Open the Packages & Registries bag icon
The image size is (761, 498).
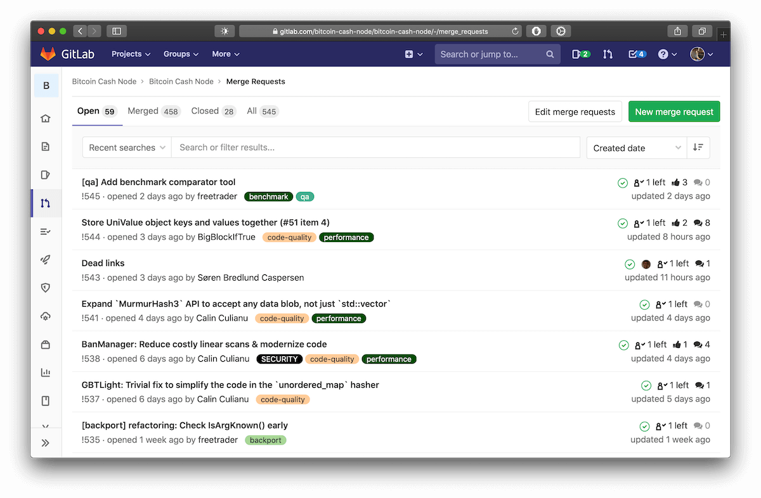click(45, 344)
